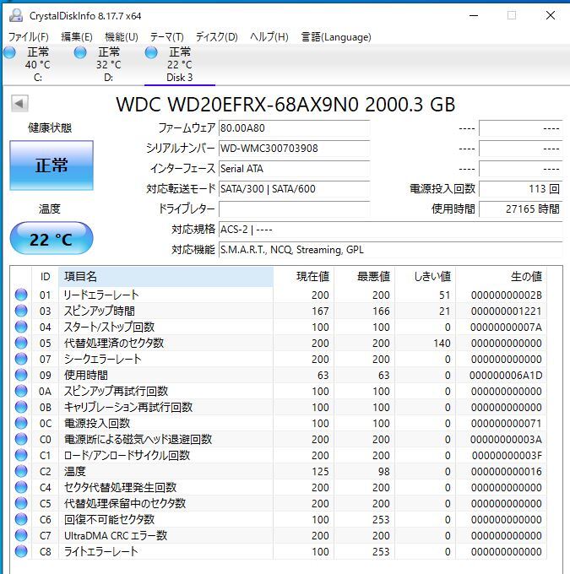Image resolution: width=570 pixels, height=574 pixels.
Task: Click the blue status orb of attribute 04
Action: (x=21, y=327)
